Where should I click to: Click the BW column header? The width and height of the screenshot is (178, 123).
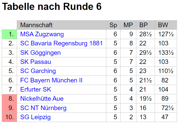click(x=163, y=25)
